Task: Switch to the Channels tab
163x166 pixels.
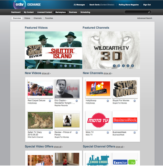Action: 37,18
